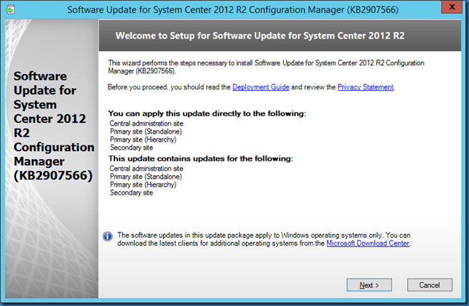Click the wizard introduction paragraph

click(266, 67)
